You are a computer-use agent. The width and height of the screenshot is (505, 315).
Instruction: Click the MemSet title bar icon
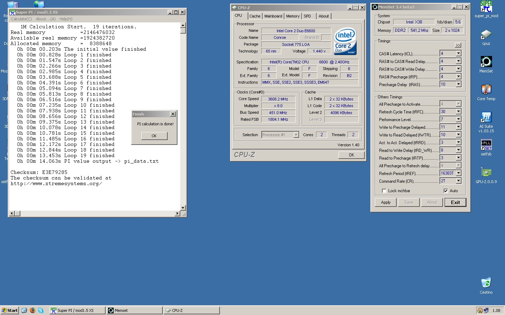[375, 7]
